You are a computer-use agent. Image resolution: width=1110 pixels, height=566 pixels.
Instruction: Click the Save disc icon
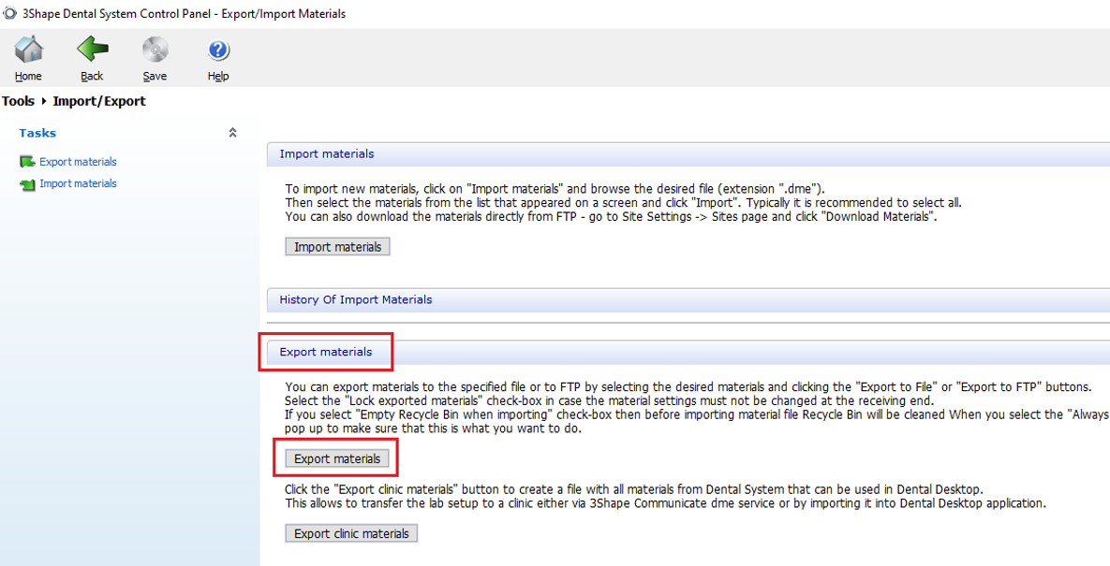click(x=155, y=50)
